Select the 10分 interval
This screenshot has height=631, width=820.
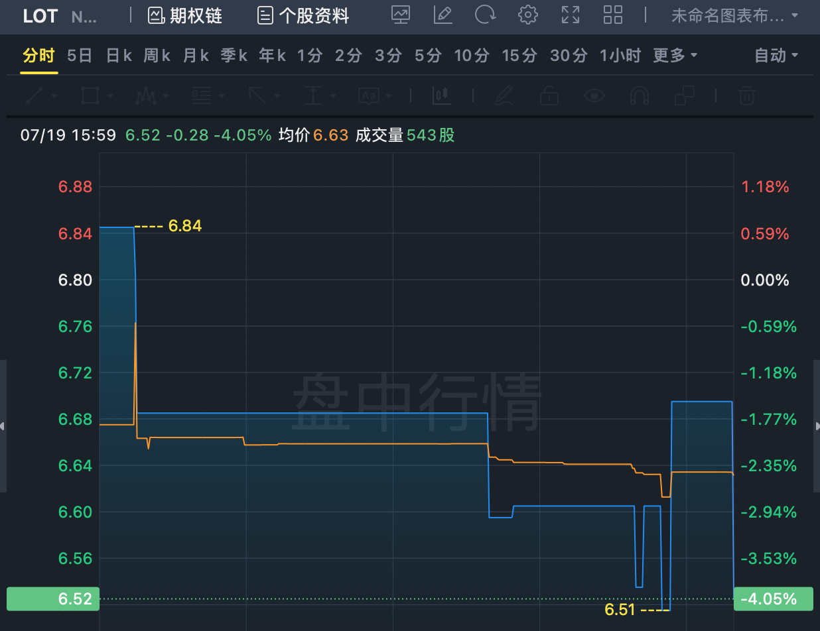[x=472, y=56]
